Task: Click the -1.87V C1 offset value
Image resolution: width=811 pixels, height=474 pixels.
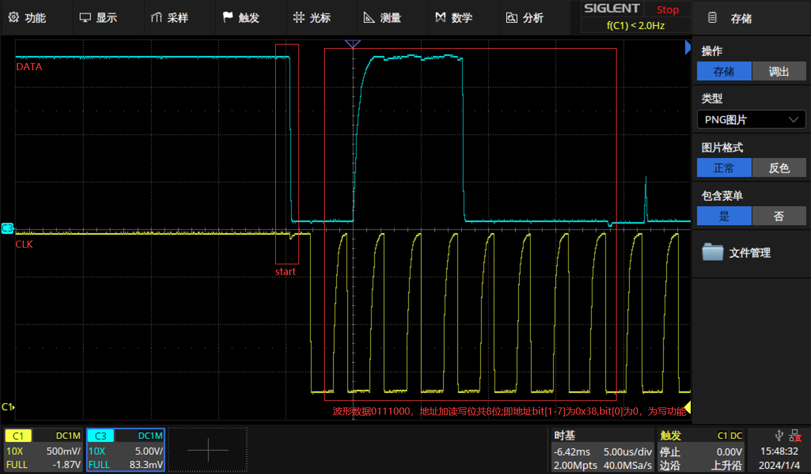Action: point(65,466)
